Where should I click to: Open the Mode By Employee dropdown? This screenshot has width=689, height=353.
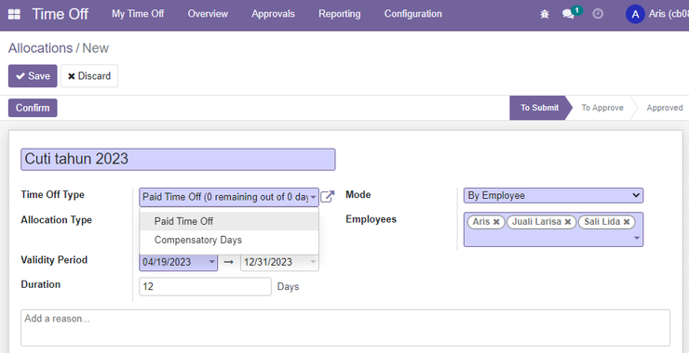click(x=553, y=196)
